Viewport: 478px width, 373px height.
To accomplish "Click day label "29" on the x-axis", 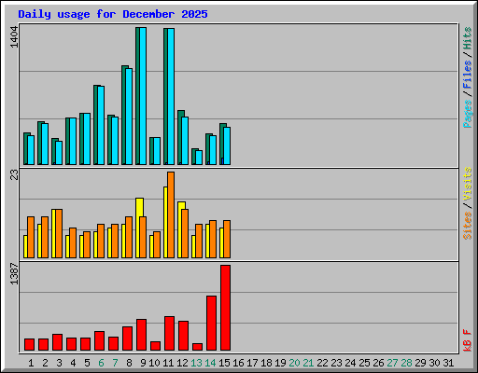I will (x=420, y=363).
